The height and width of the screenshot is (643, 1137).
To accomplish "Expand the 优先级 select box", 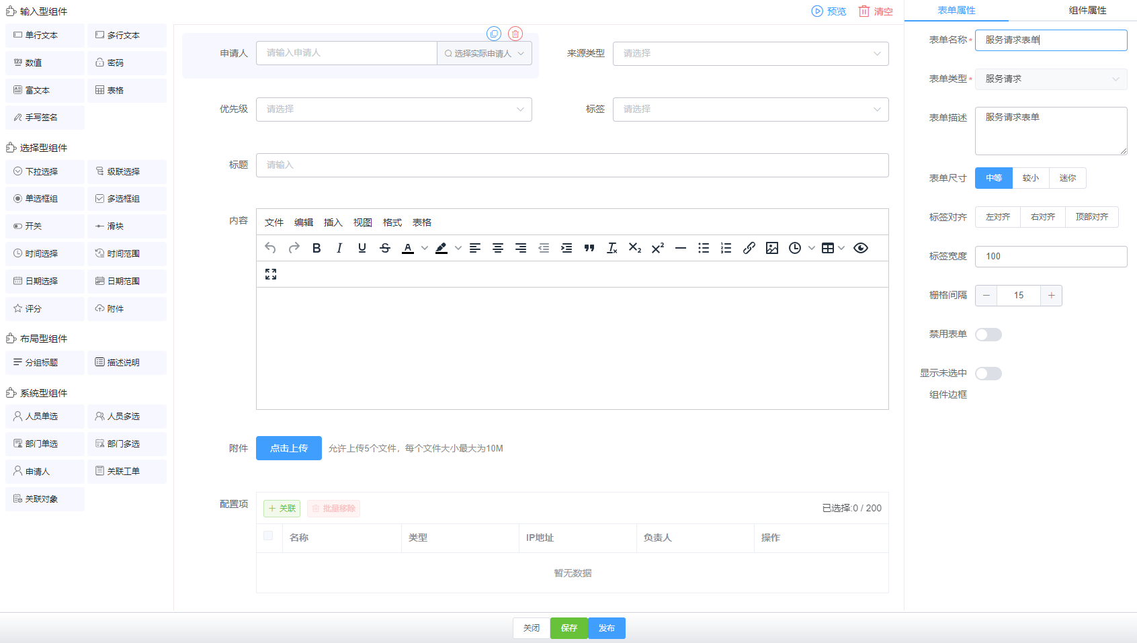I will pos(394,110).
